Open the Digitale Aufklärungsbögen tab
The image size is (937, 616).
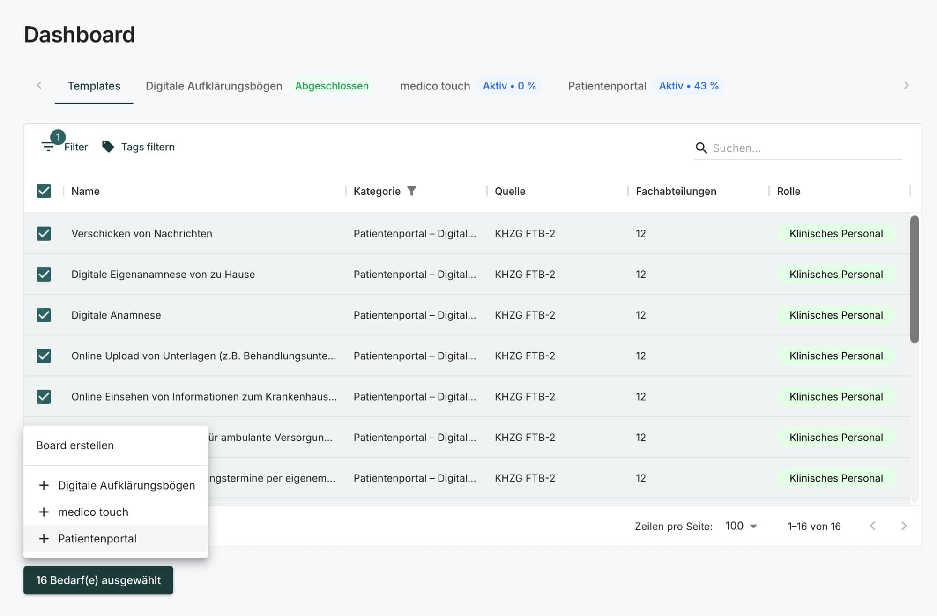click(214, 86)
